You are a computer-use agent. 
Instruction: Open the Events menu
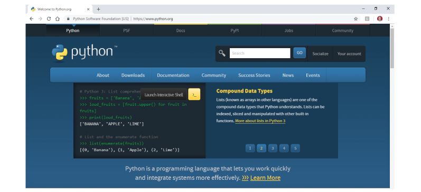pos(313,75)
